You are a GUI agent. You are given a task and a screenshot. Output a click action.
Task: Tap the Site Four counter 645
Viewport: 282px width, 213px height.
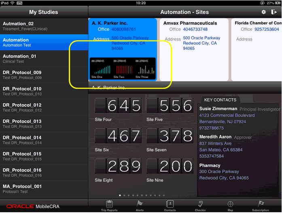(118, 105)
